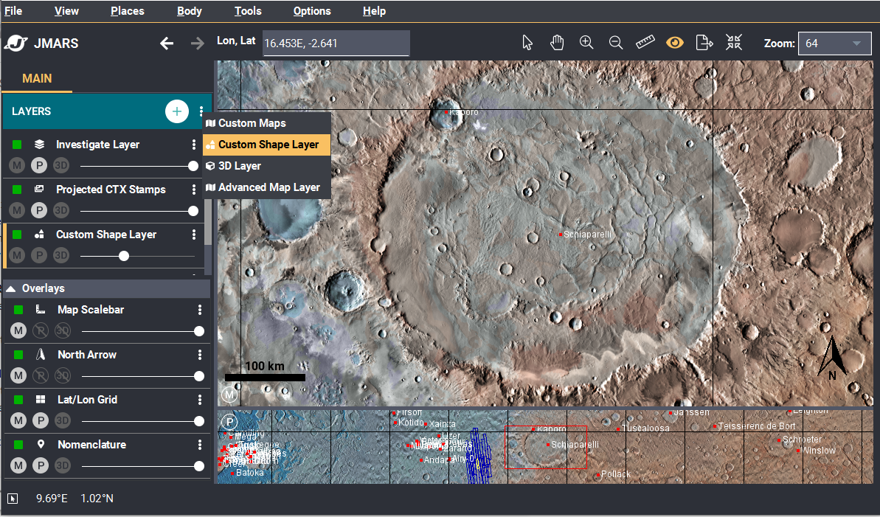Click the Nomenclature pin icon
880x517 pixels.
coord(41,444)
